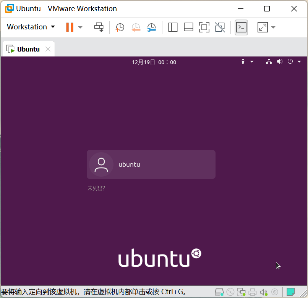The height and width of the screenshot is (298, 308).
Task: Select the Ubuntu virtual machine tab
Action: pyautogui.click(x=28, y=49)
